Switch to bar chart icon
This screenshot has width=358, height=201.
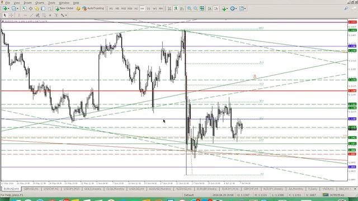pyautogui.click(x=169, y=8)
